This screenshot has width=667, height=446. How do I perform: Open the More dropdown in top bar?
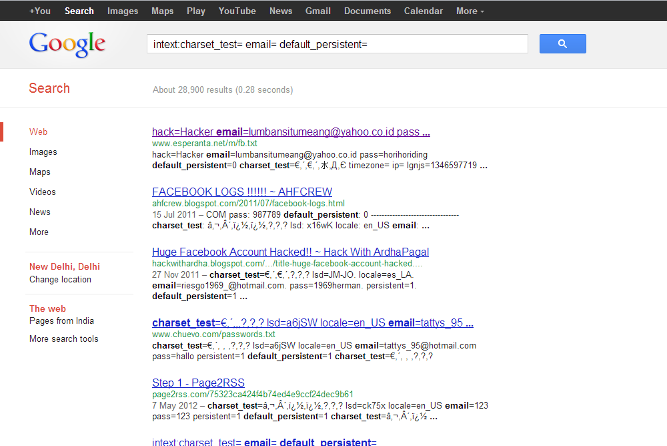[x=470, y=11]
